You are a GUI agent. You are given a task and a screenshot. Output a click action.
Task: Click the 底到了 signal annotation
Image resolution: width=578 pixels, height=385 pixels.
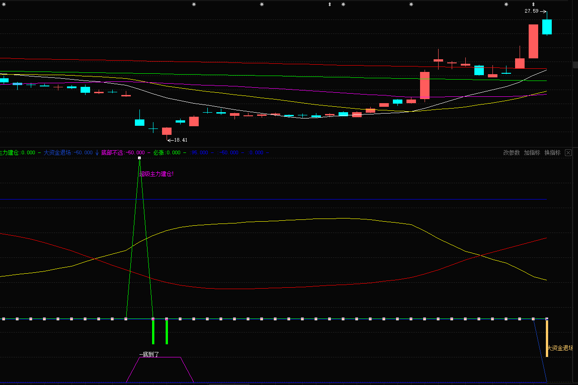(149, 355)
